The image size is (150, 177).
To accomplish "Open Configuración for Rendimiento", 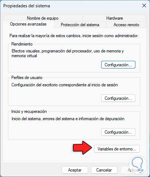I will click(118, 65).
